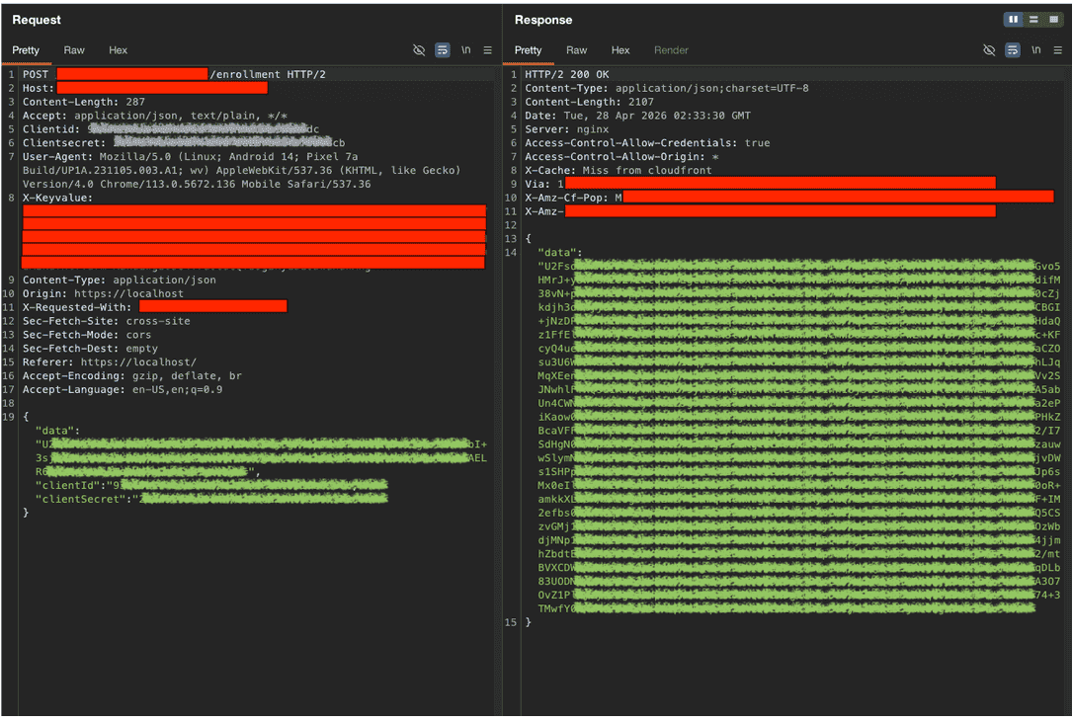The image size is (1073, 723).
Task: Open the Response Render tab
Action: click(x=671, y=50)
